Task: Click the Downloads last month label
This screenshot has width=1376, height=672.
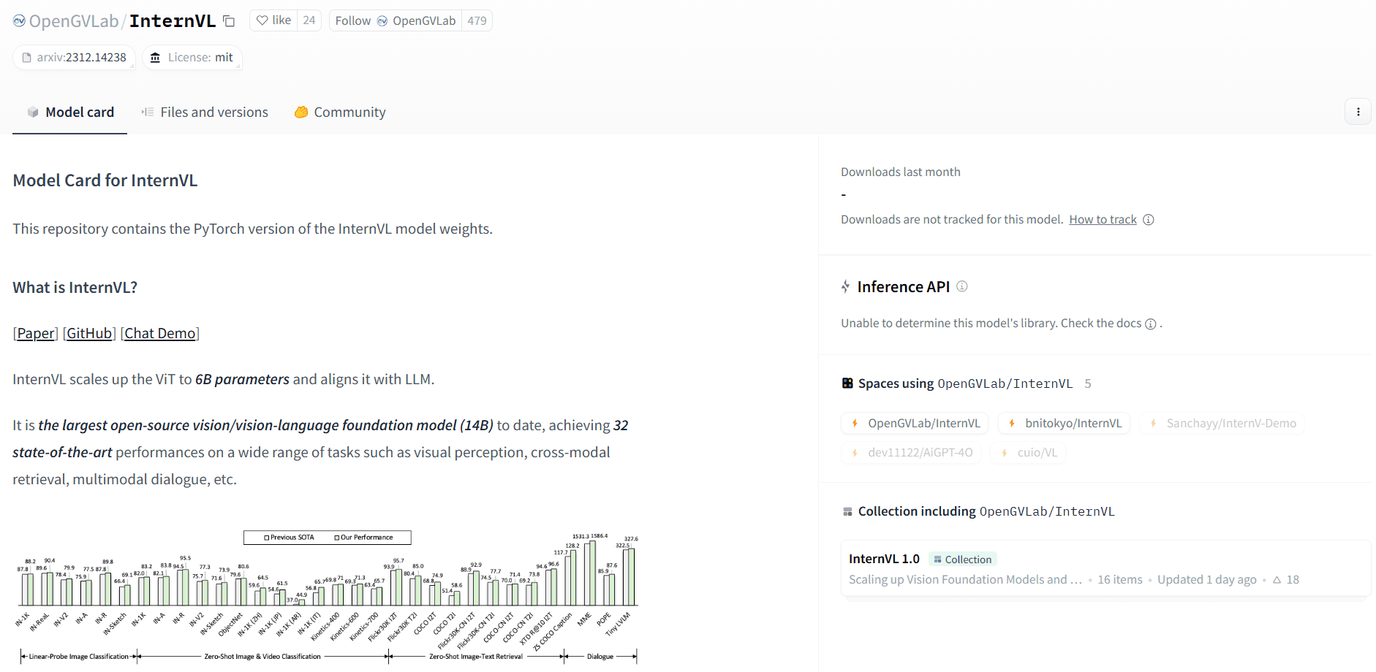Action: tap(901, 172)
